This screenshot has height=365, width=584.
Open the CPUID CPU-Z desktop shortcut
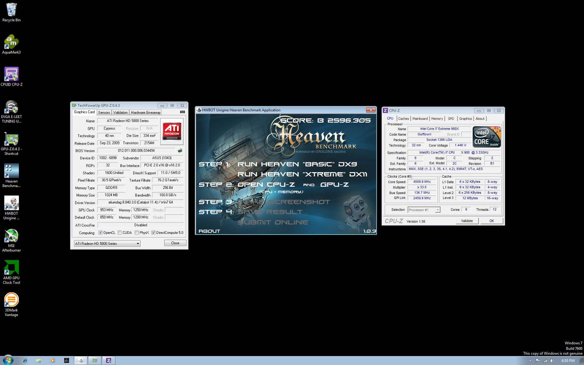click(x=11, y=77)
